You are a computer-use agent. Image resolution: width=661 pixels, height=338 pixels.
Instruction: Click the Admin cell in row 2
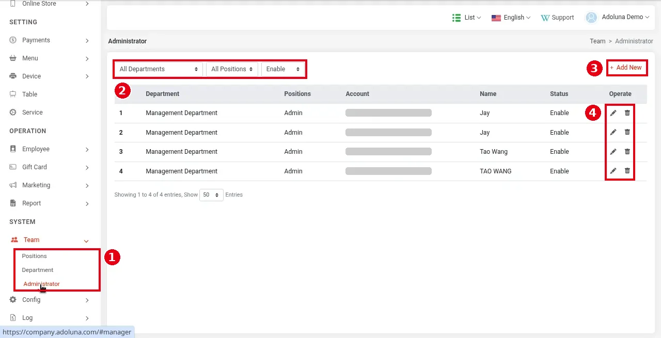[x=293, y=133]
